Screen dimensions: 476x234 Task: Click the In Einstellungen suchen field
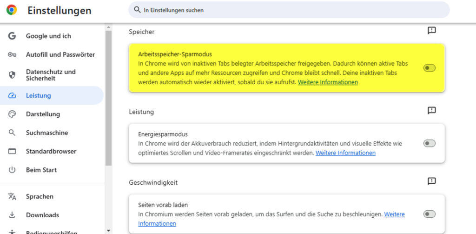(x=288, y=10)
